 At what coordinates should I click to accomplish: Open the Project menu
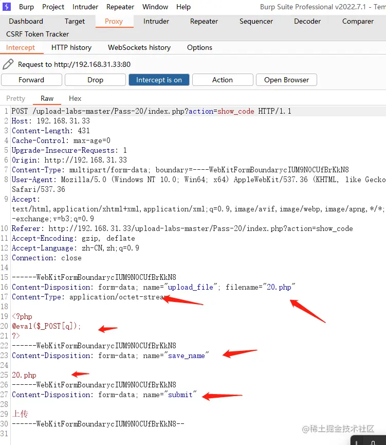coord(53,7)
